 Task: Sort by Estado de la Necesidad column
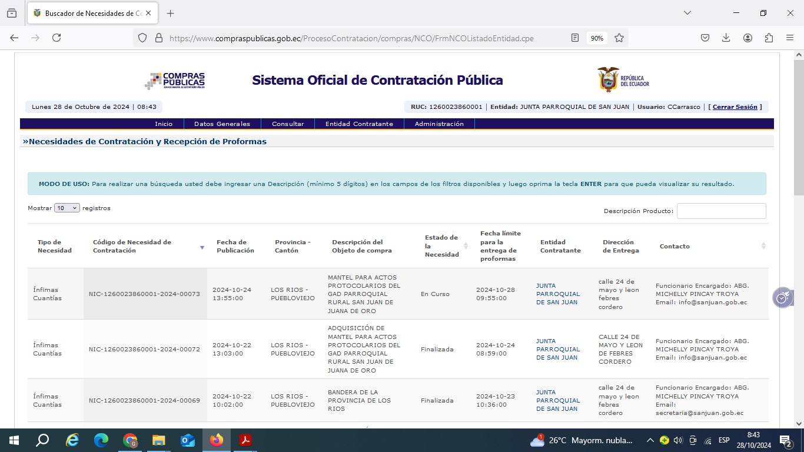coord(466,246)
